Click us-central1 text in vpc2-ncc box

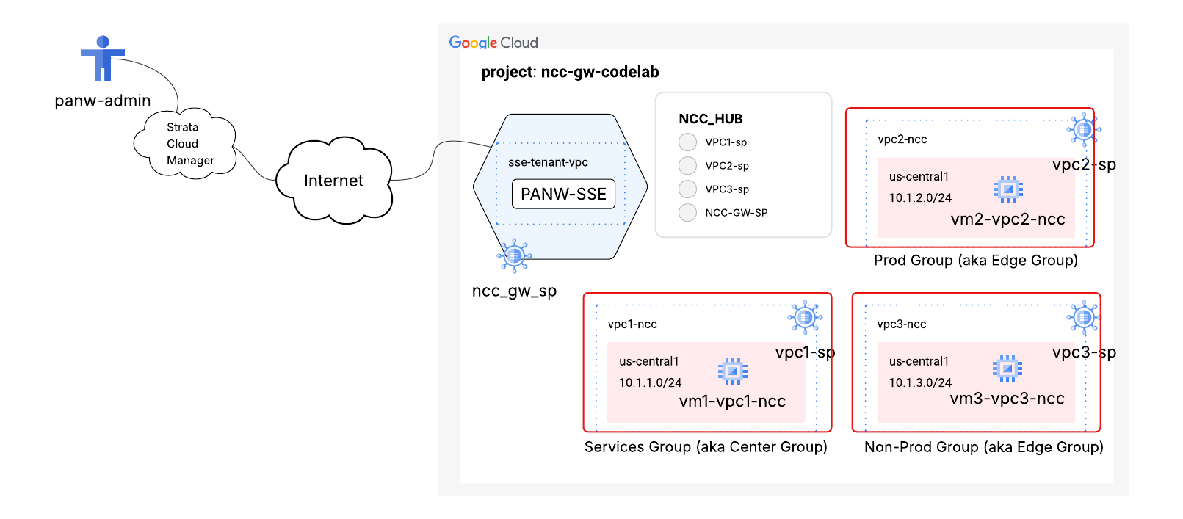(x=919, y=177)
